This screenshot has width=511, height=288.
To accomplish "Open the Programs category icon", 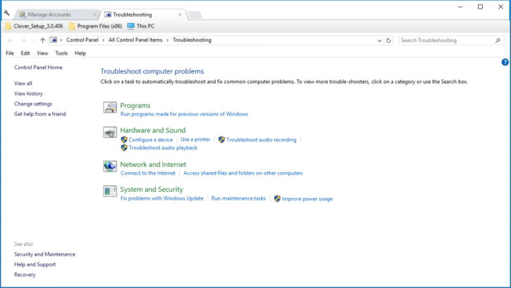I will pyautogui.click(x=110, y=107).
